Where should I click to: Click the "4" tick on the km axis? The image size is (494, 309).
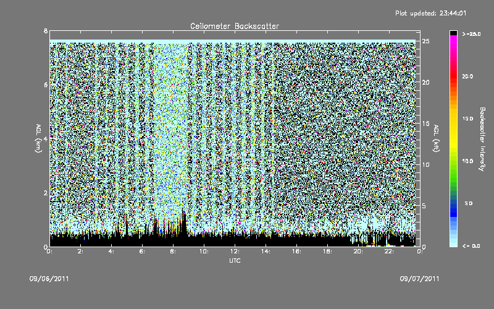(46, 138)
